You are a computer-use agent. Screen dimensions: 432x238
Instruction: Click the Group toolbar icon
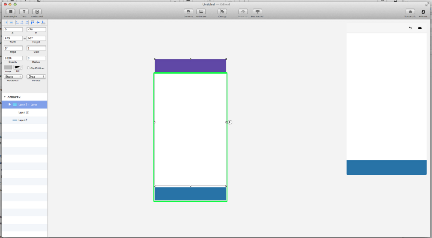[222, 11]
